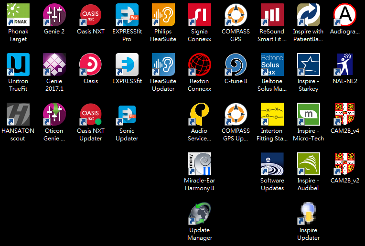Open CAM2B_v4 shortcut
The height and width of the screenshot is (246, 365).
(x=345, y=114)
